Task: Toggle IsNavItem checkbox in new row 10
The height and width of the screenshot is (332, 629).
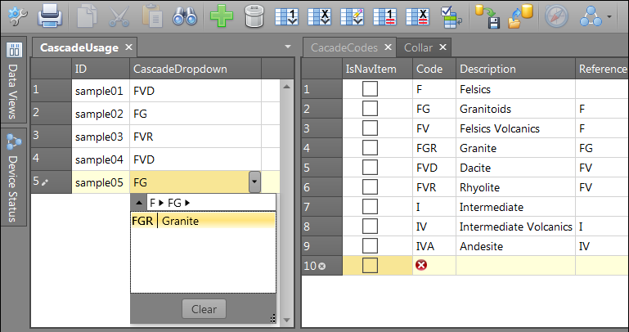Action: (370, 266)
